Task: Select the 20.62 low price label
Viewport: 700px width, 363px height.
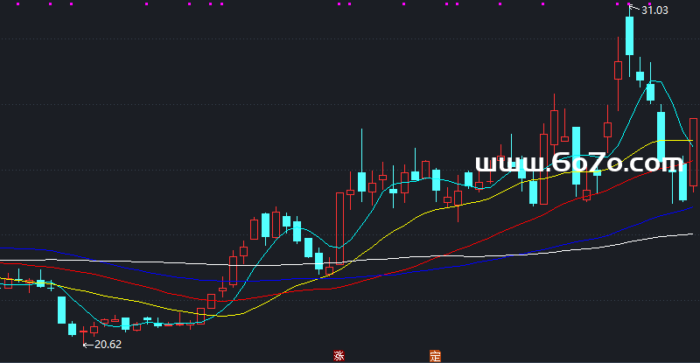Action: (108, 345)
